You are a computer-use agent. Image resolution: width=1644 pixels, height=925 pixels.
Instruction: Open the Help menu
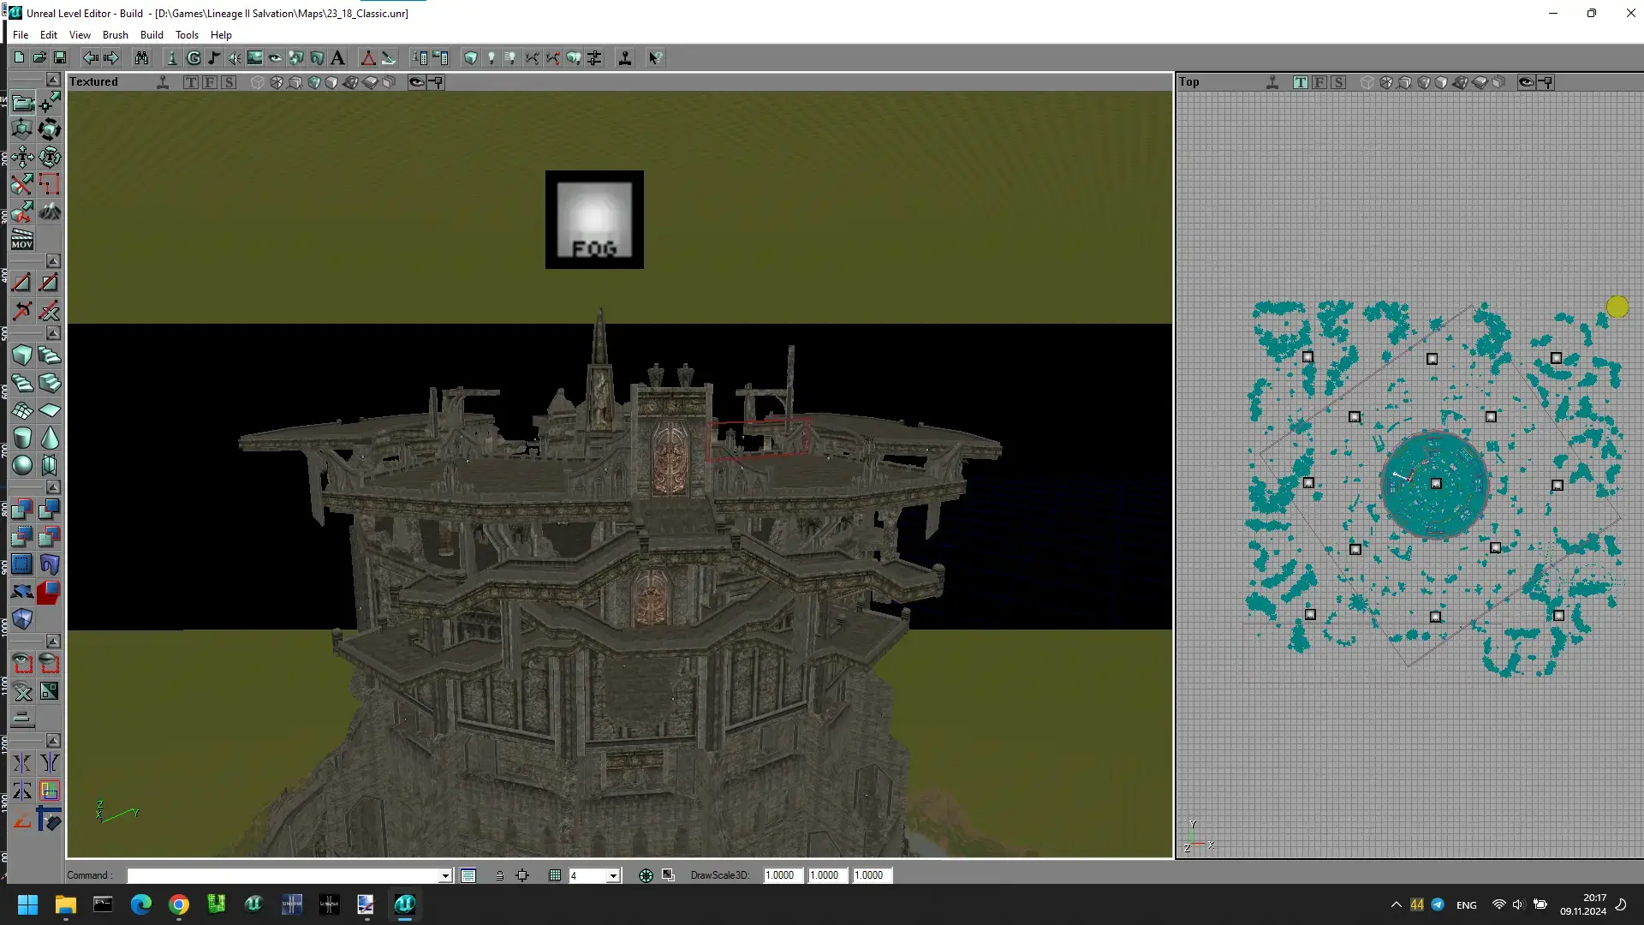click(221, 35)
